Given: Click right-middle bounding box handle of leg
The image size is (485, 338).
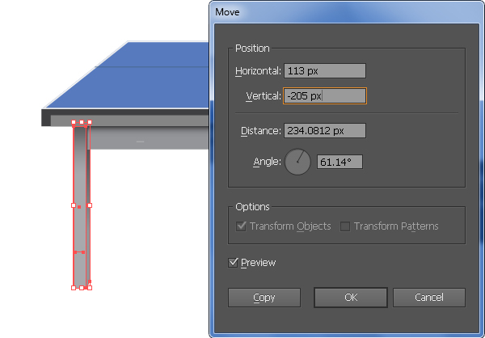Looking at the screenshot, I should tap(90, 205).
